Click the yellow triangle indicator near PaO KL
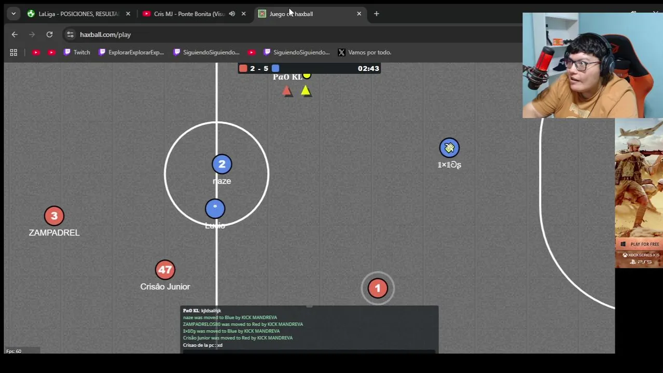The image size is (663, 373). (x=306, y=91)
